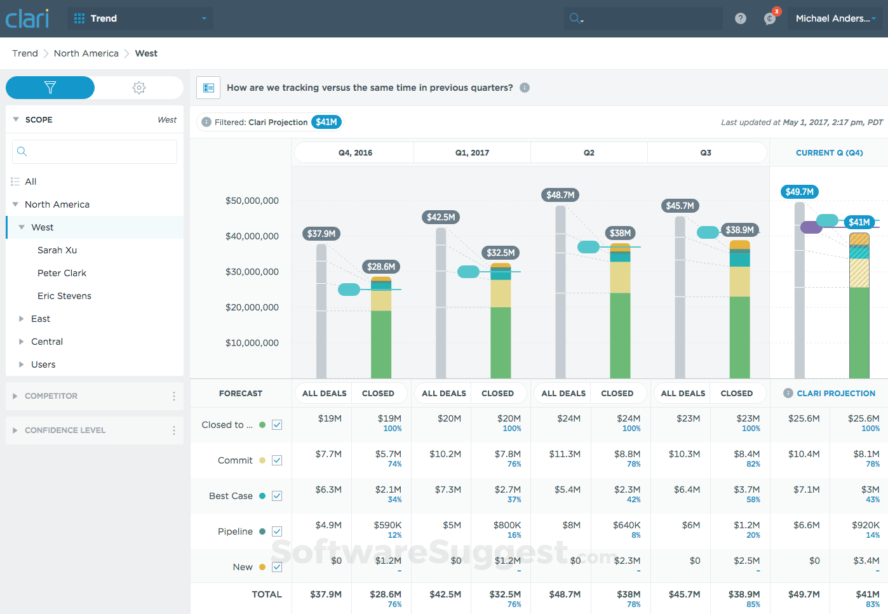This screenshot has width=888, height=614.
Task: Expand the East region in the tree
Action: point(20,318)
